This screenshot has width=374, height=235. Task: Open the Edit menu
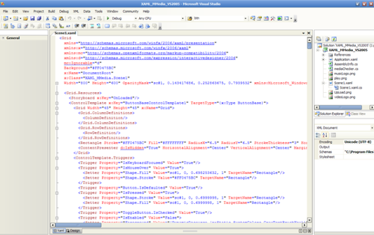point(15,11)
